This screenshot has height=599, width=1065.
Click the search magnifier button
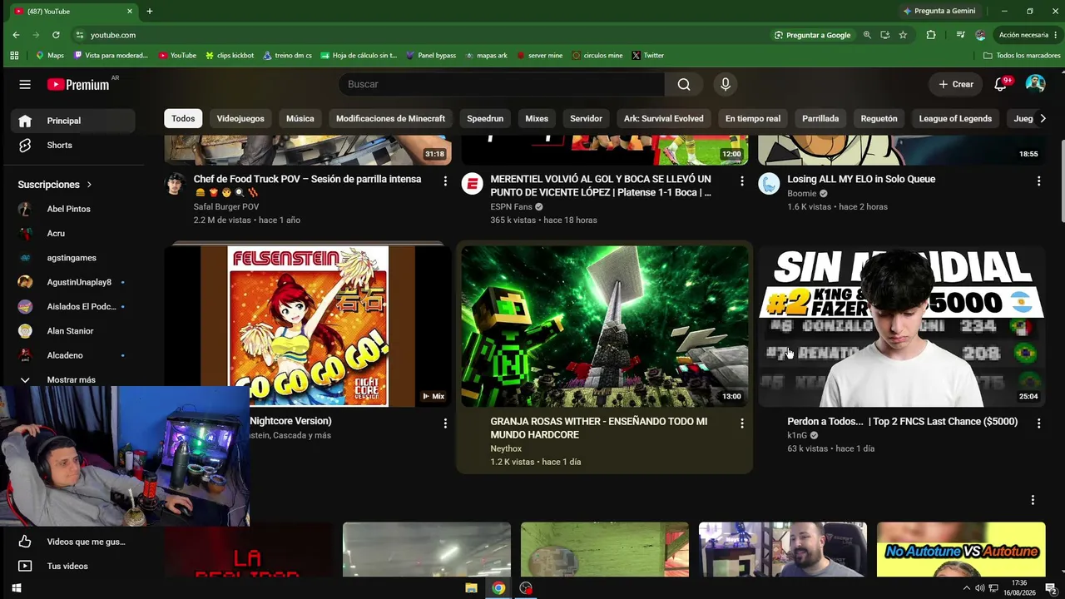pos(684,84)
